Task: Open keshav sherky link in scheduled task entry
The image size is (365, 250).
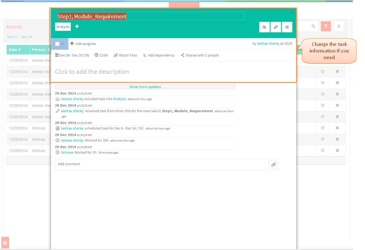Action: tap(72, 128)
